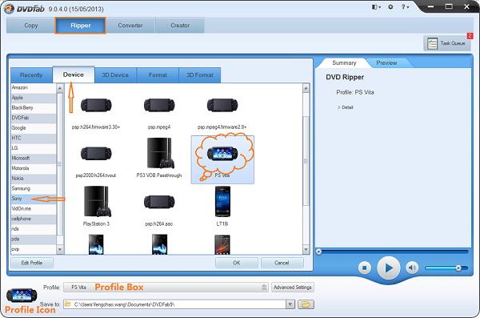Select nds in the brand list
The image size is (480, 318).
pyautogui.click(x=34, y=229)
